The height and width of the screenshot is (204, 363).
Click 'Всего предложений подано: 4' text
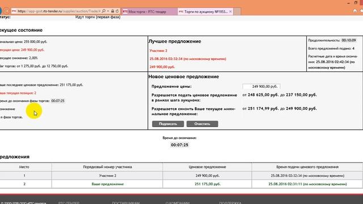pos(331,48)
